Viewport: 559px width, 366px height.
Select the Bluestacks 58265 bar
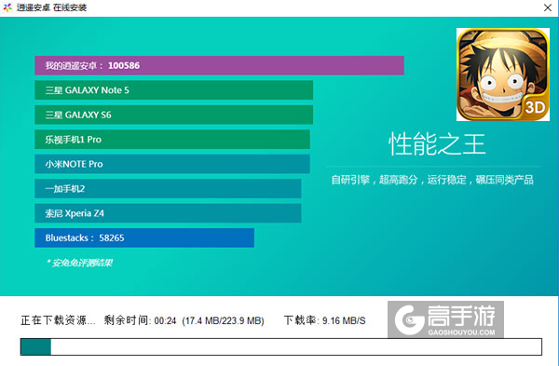click(144, 237)
